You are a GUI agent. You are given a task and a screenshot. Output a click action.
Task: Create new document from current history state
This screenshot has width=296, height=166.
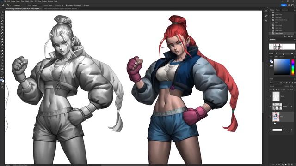tap(285, 36)
